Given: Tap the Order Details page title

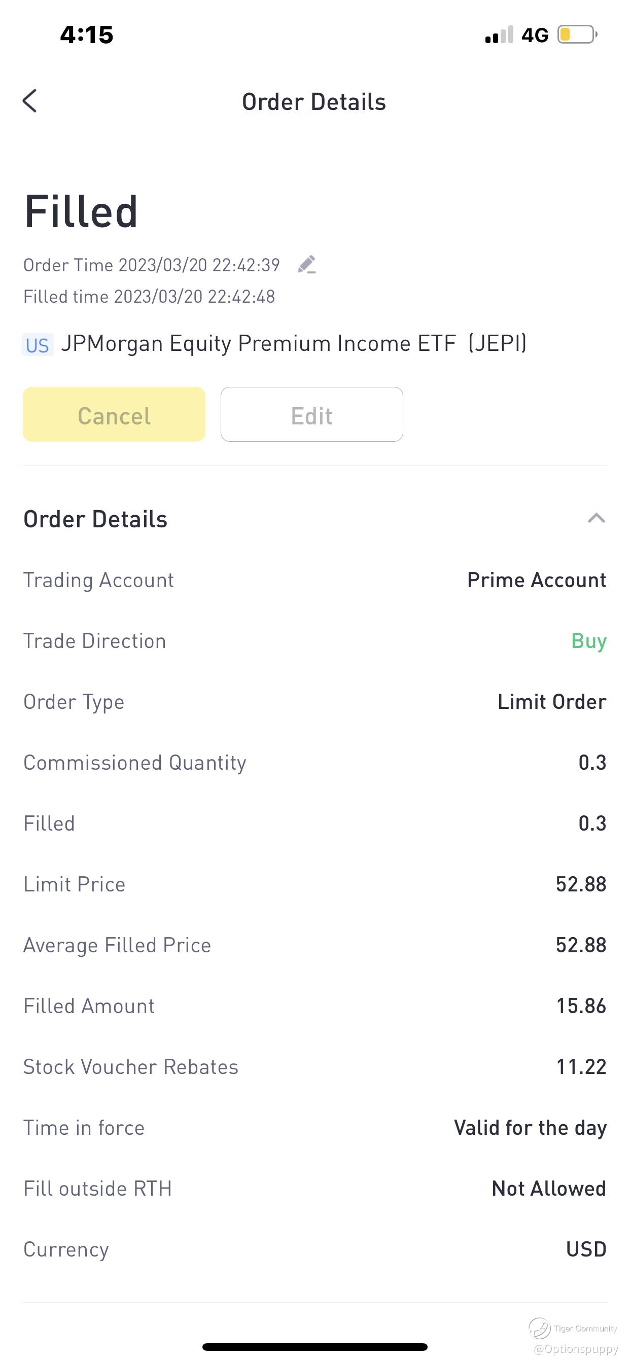Looking at the screenshot, I should pos(314,101).
